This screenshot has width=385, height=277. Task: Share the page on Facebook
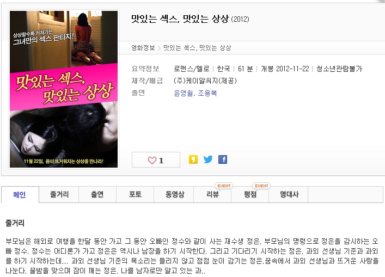tap(223, 159)
